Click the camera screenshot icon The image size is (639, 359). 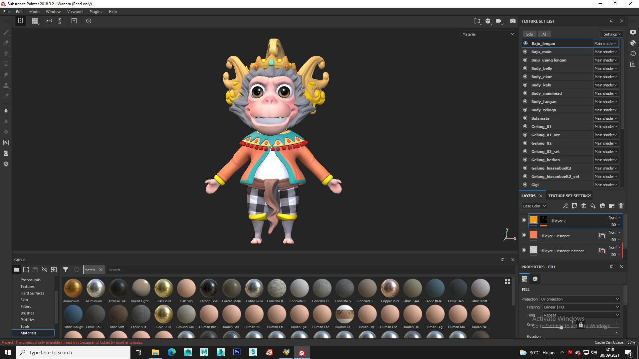coord(513,21)
